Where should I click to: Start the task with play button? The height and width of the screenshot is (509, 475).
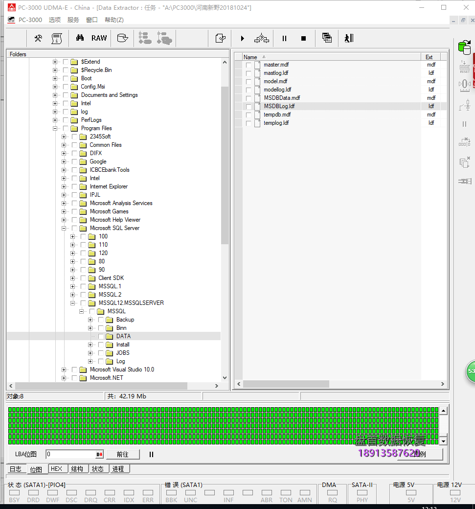242,38
